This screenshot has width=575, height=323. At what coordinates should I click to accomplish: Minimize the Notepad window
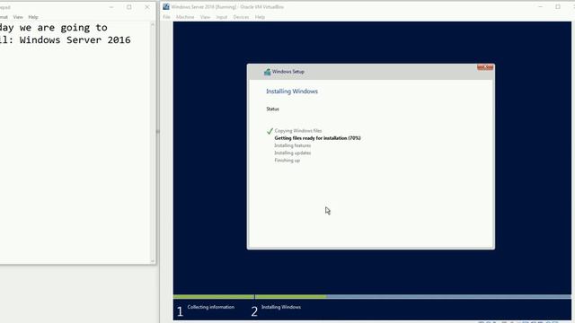111,7
